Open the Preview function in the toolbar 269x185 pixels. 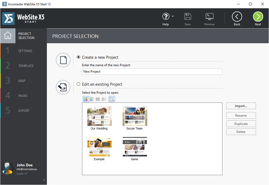(x=209, y=18)
